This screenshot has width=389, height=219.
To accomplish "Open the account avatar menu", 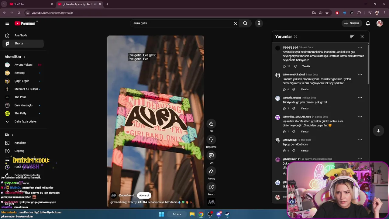I will pyautogui.click(x=380, y=23).
